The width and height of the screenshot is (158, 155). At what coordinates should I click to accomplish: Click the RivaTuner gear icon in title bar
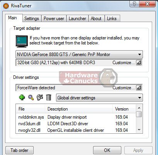click(x=6, y=6)
